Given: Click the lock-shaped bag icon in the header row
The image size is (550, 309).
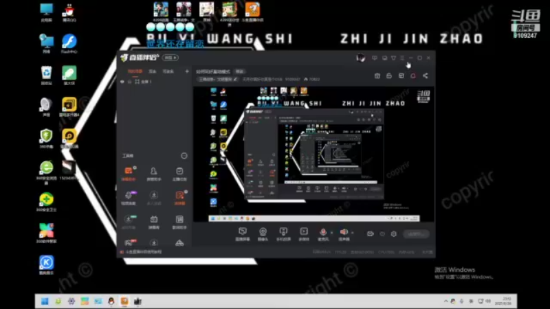Looking at the screenshot, I should tap(389, 76).
